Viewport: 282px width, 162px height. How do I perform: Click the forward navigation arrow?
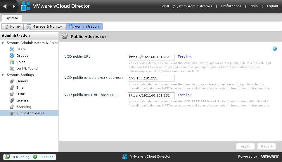[14, 6]
